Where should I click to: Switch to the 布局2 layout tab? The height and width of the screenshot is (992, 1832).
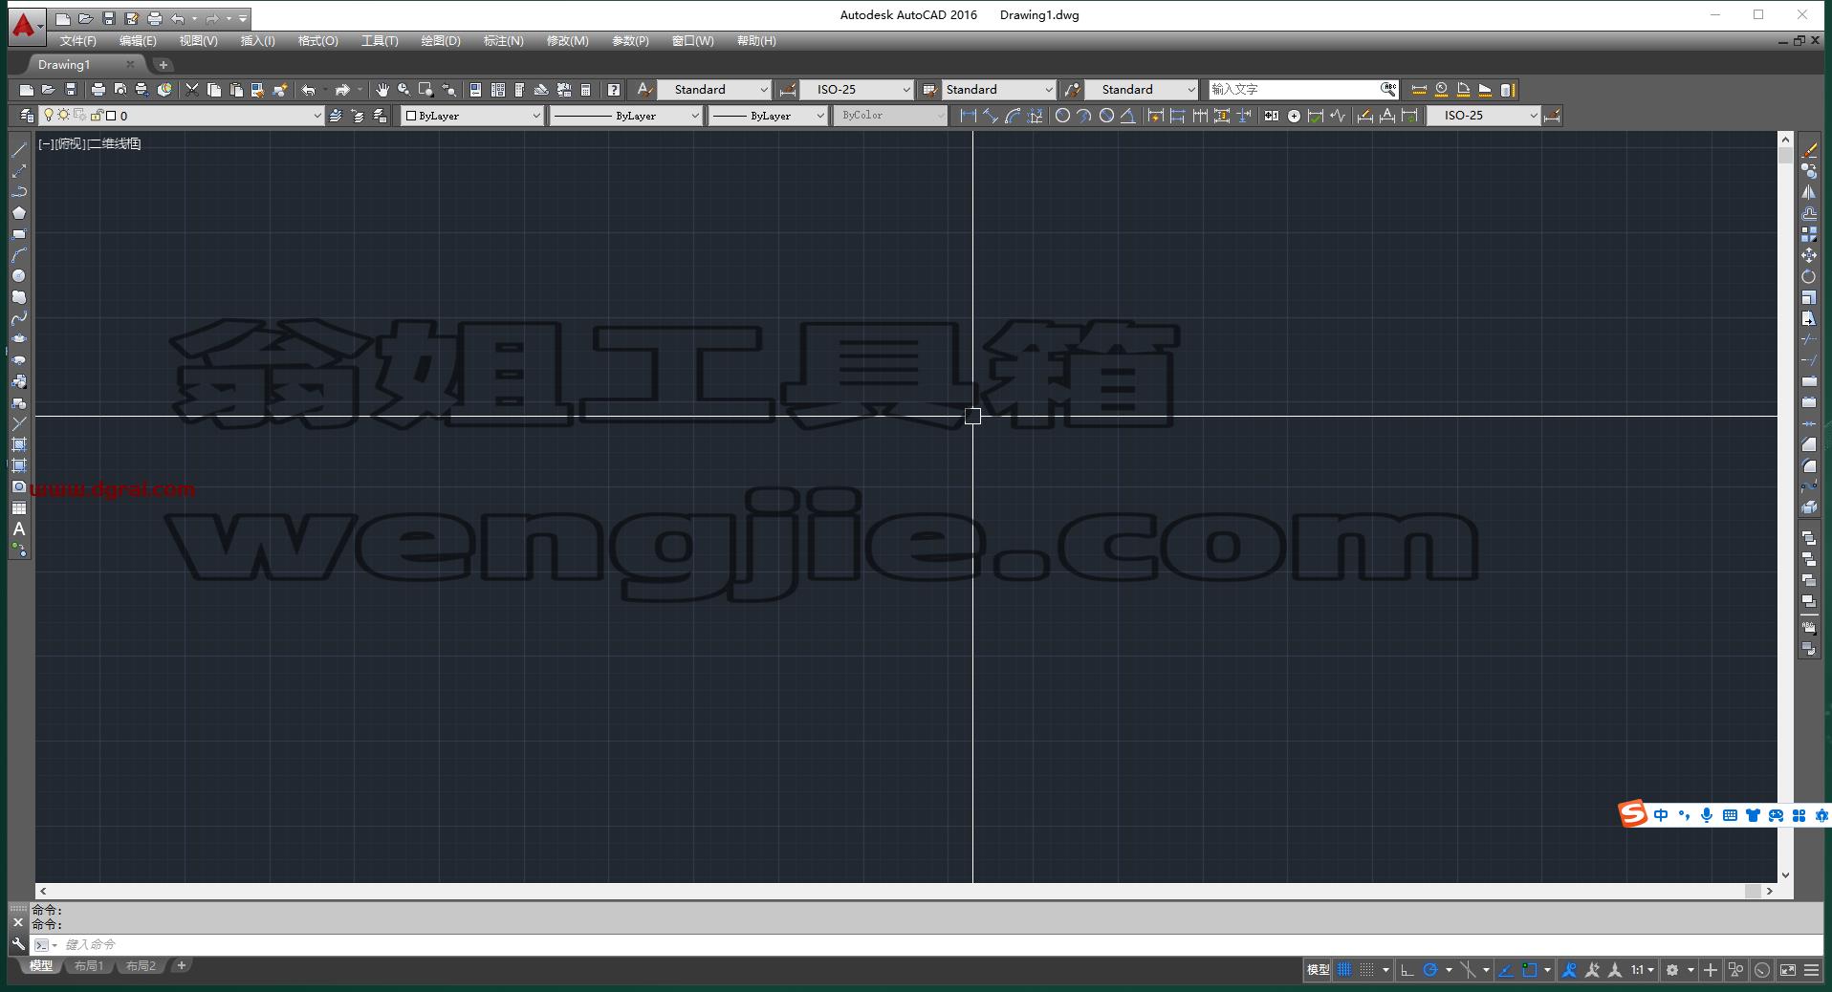point(141,966)
